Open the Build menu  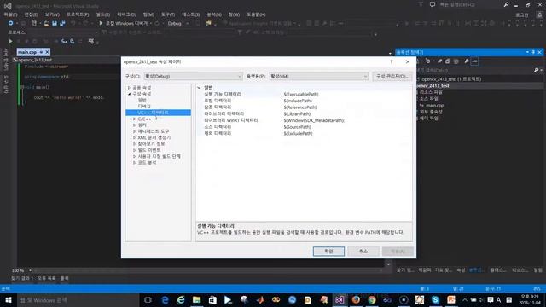103,14
